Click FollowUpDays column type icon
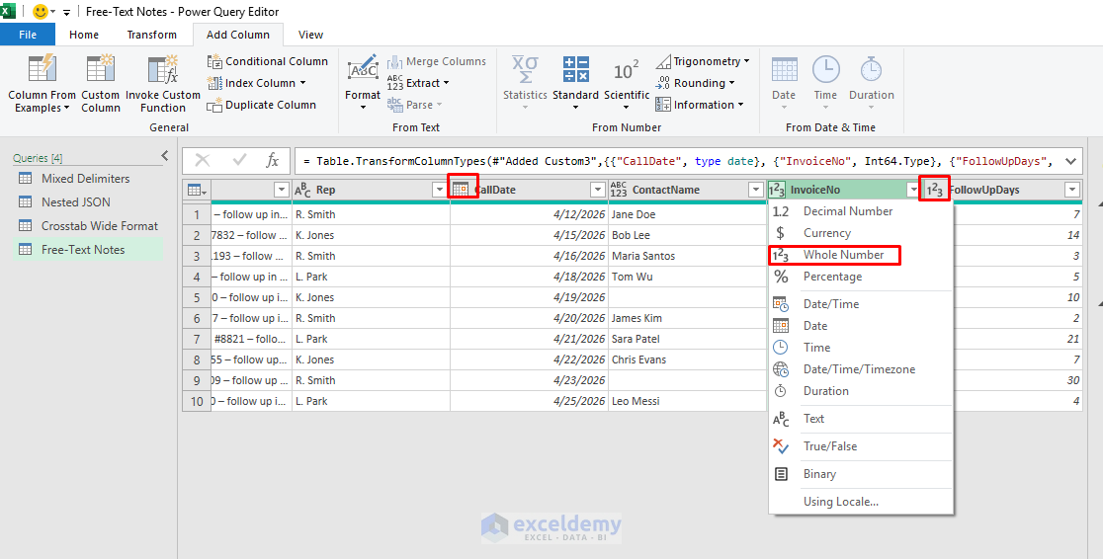Screen dimensions: 1103x559 click(x=935, y=190)
